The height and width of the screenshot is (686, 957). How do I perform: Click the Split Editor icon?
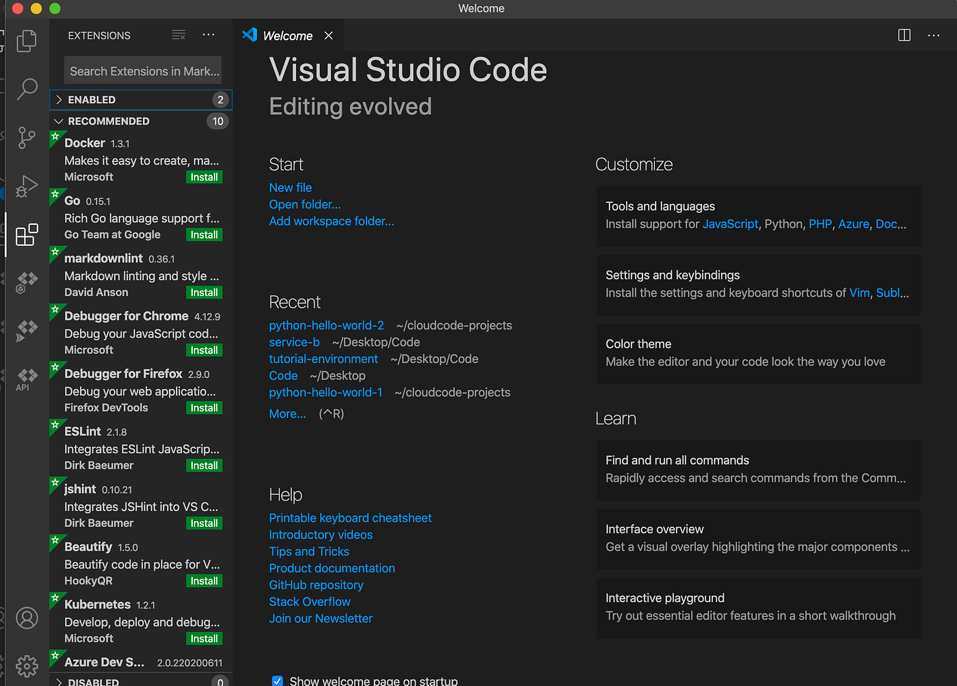point(904,35)
